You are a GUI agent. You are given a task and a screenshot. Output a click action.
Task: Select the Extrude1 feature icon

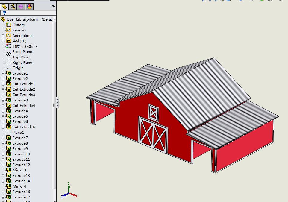click(9, 73)
